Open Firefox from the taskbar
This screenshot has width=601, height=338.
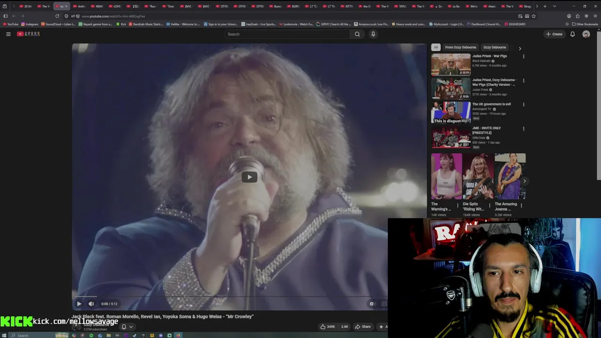point(178,335)
